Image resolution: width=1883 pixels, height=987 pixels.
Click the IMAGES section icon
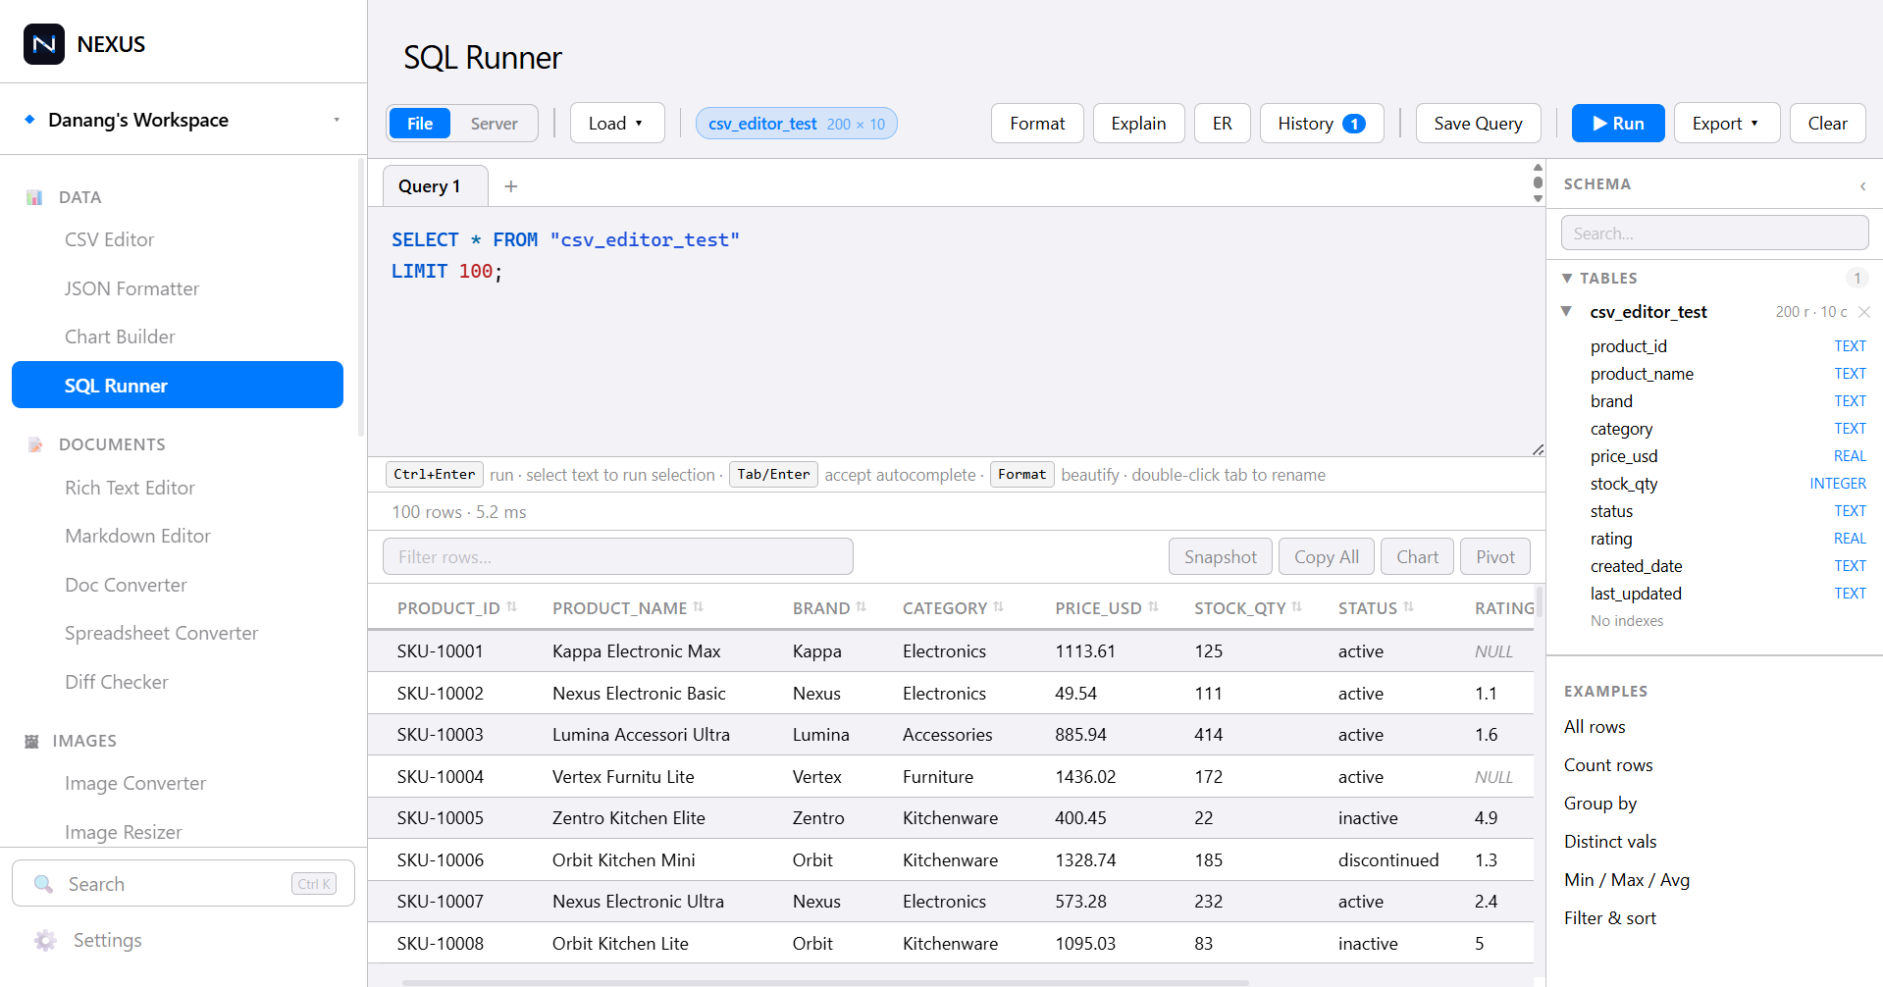coord(31,741)
